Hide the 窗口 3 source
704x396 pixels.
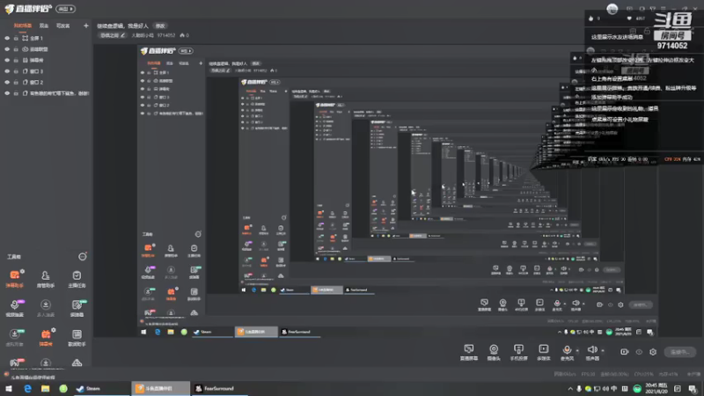coord(7,71)
